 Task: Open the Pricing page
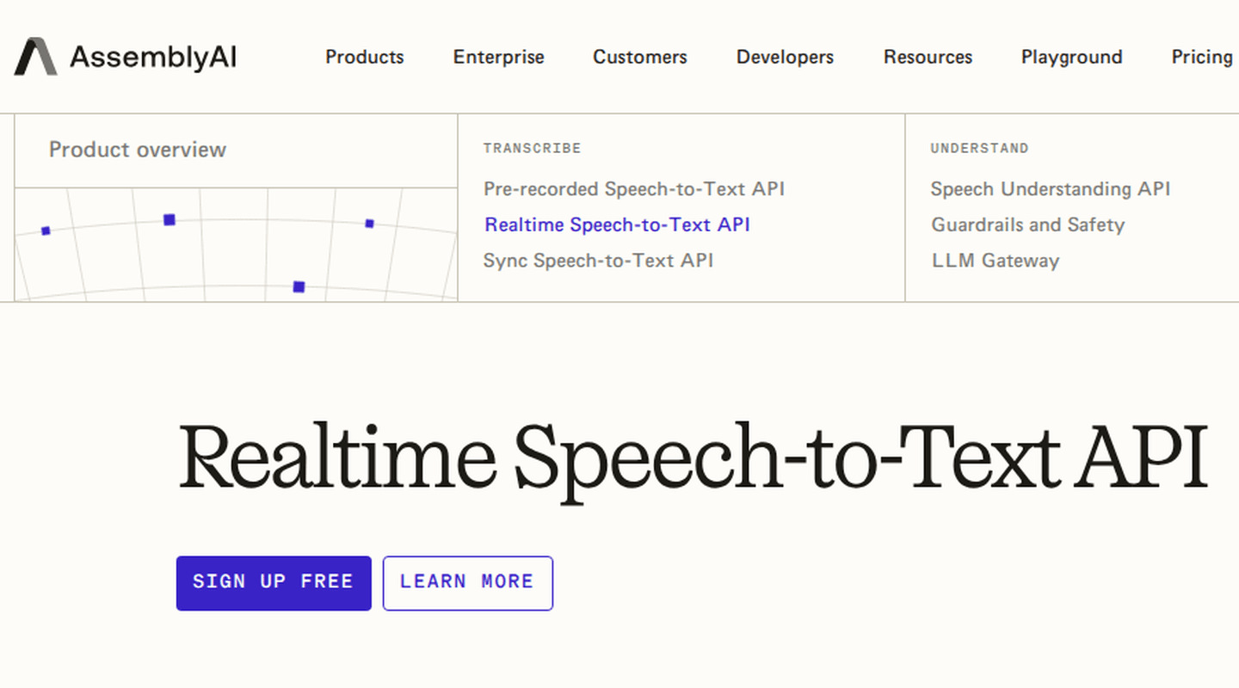tap(1203, 57)
